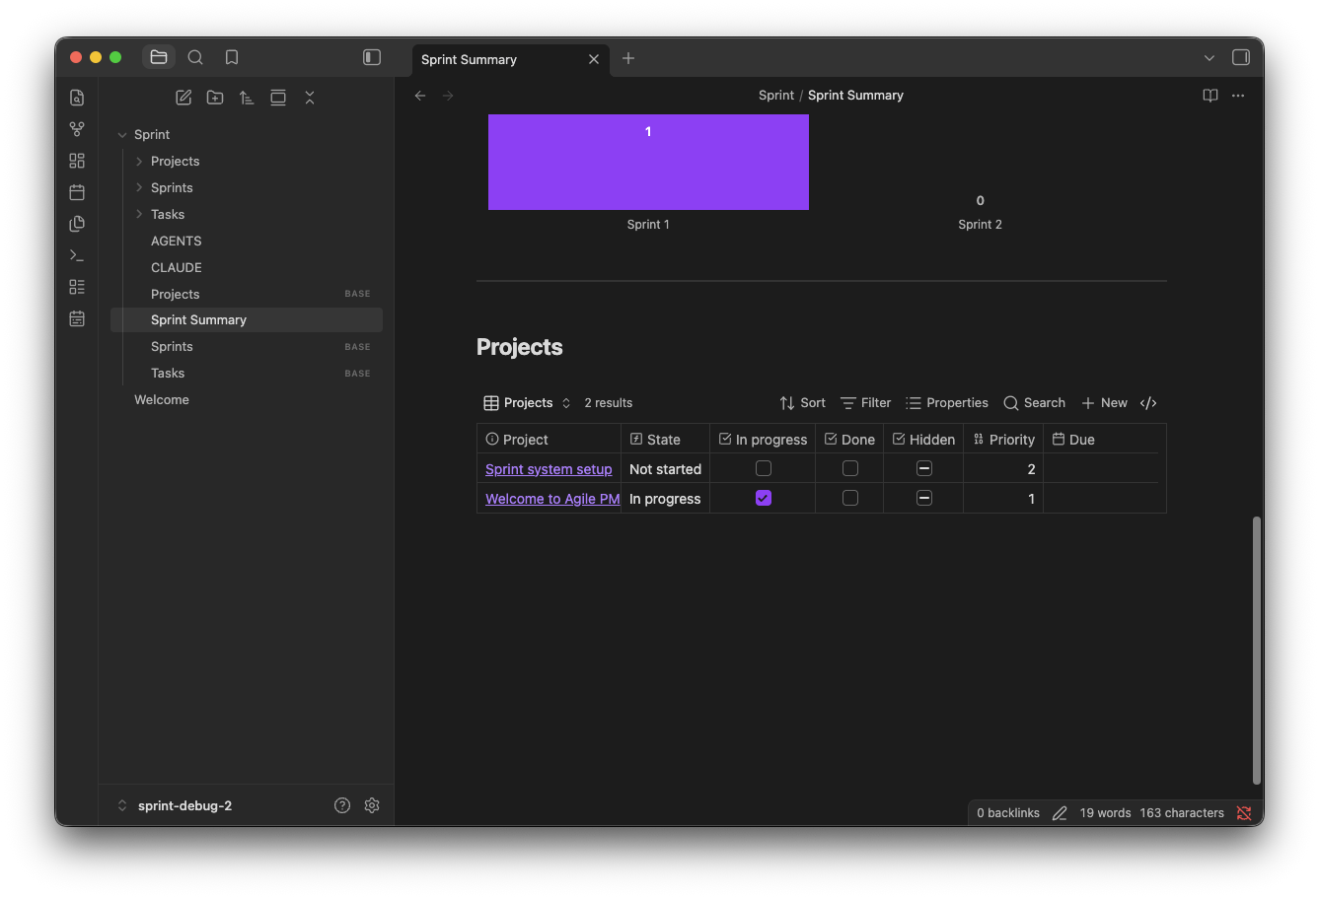
Task: Click the Sort button
Action: tap(802, 403)
